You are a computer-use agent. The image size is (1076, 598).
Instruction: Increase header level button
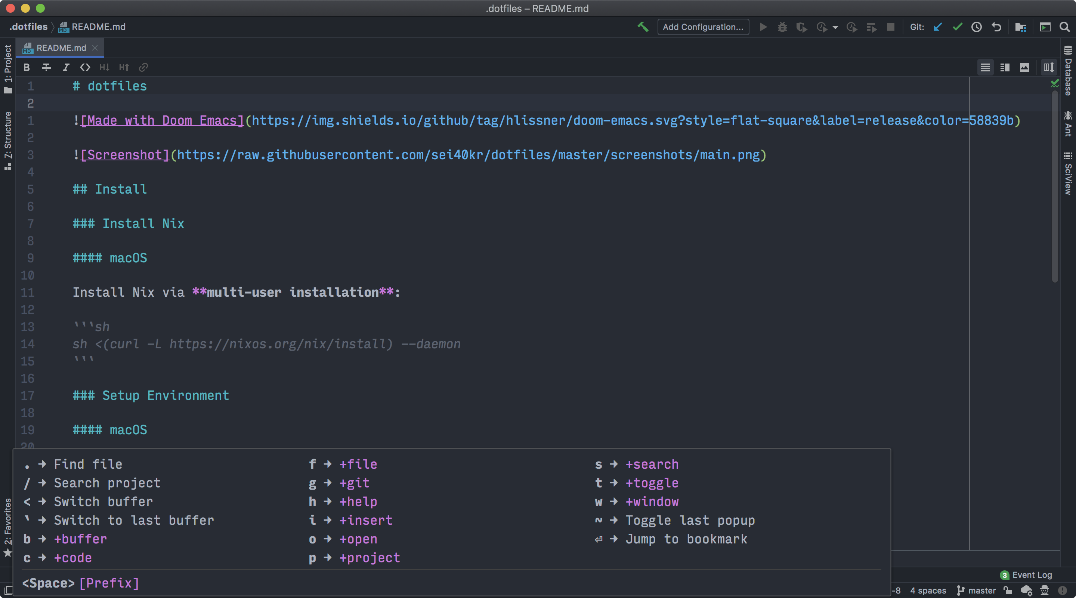coord(124,67)
